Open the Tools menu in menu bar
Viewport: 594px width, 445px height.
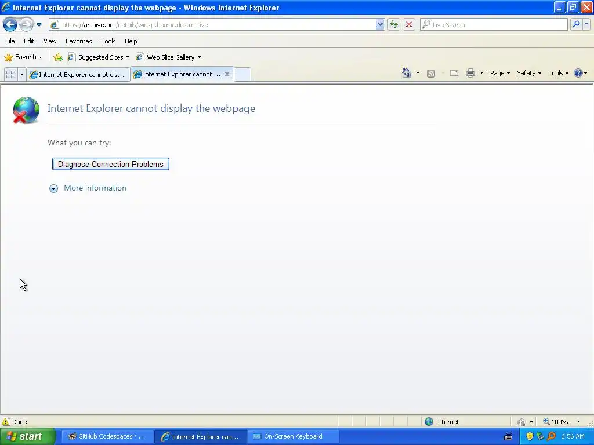click(108, 41)
